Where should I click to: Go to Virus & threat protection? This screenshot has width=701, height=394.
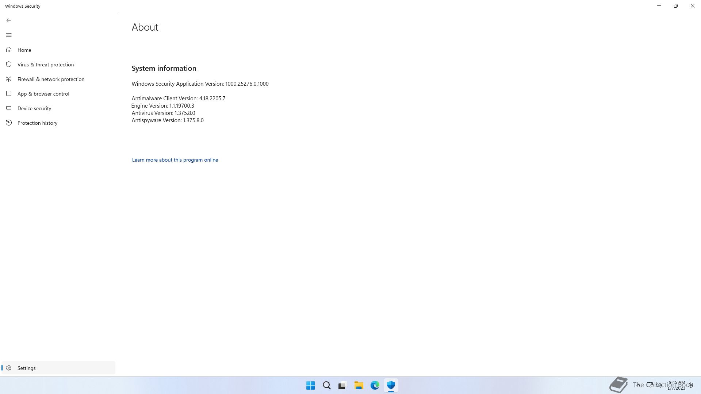(x=45, y=65)
